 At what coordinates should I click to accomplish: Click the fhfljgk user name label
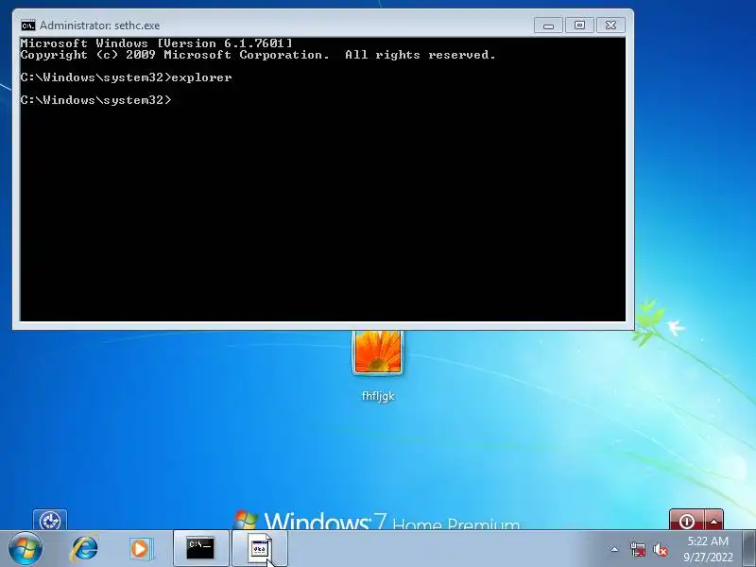pos(378,396)
